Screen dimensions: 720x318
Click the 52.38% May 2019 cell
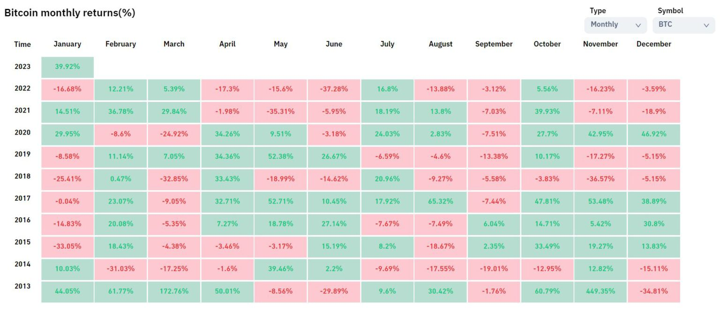coord(280,157)
